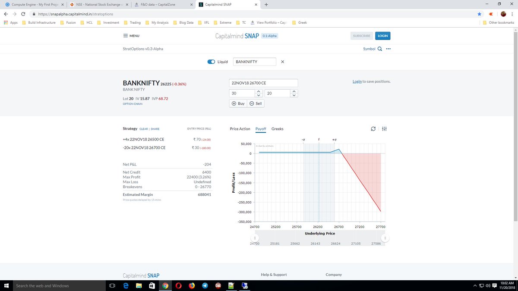
Task: Open Microsoft Edge from the taskbar
Action: coord(126,285)
